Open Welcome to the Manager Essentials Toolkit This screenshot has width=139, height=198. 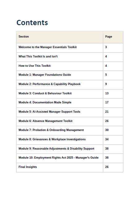(47, 47)
